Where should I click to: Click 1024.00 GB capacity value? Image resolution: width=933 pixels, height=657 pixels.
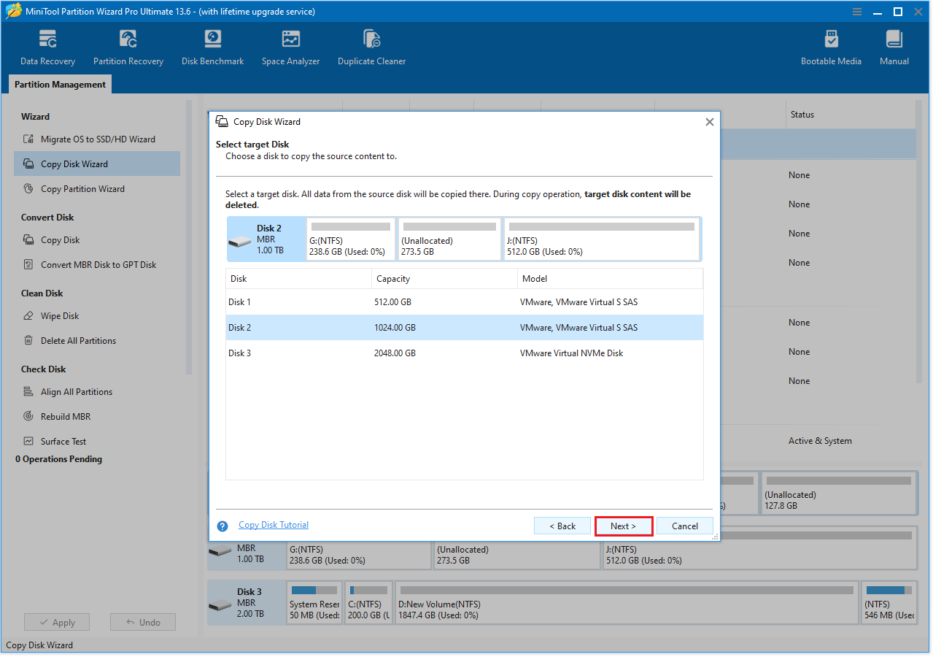pos(395,328)
